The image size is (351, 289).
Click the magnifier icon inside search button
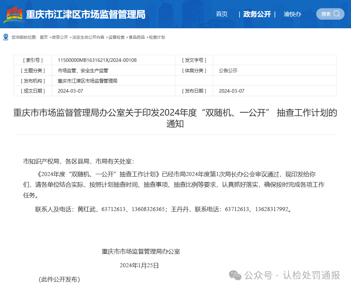point(336,14)
